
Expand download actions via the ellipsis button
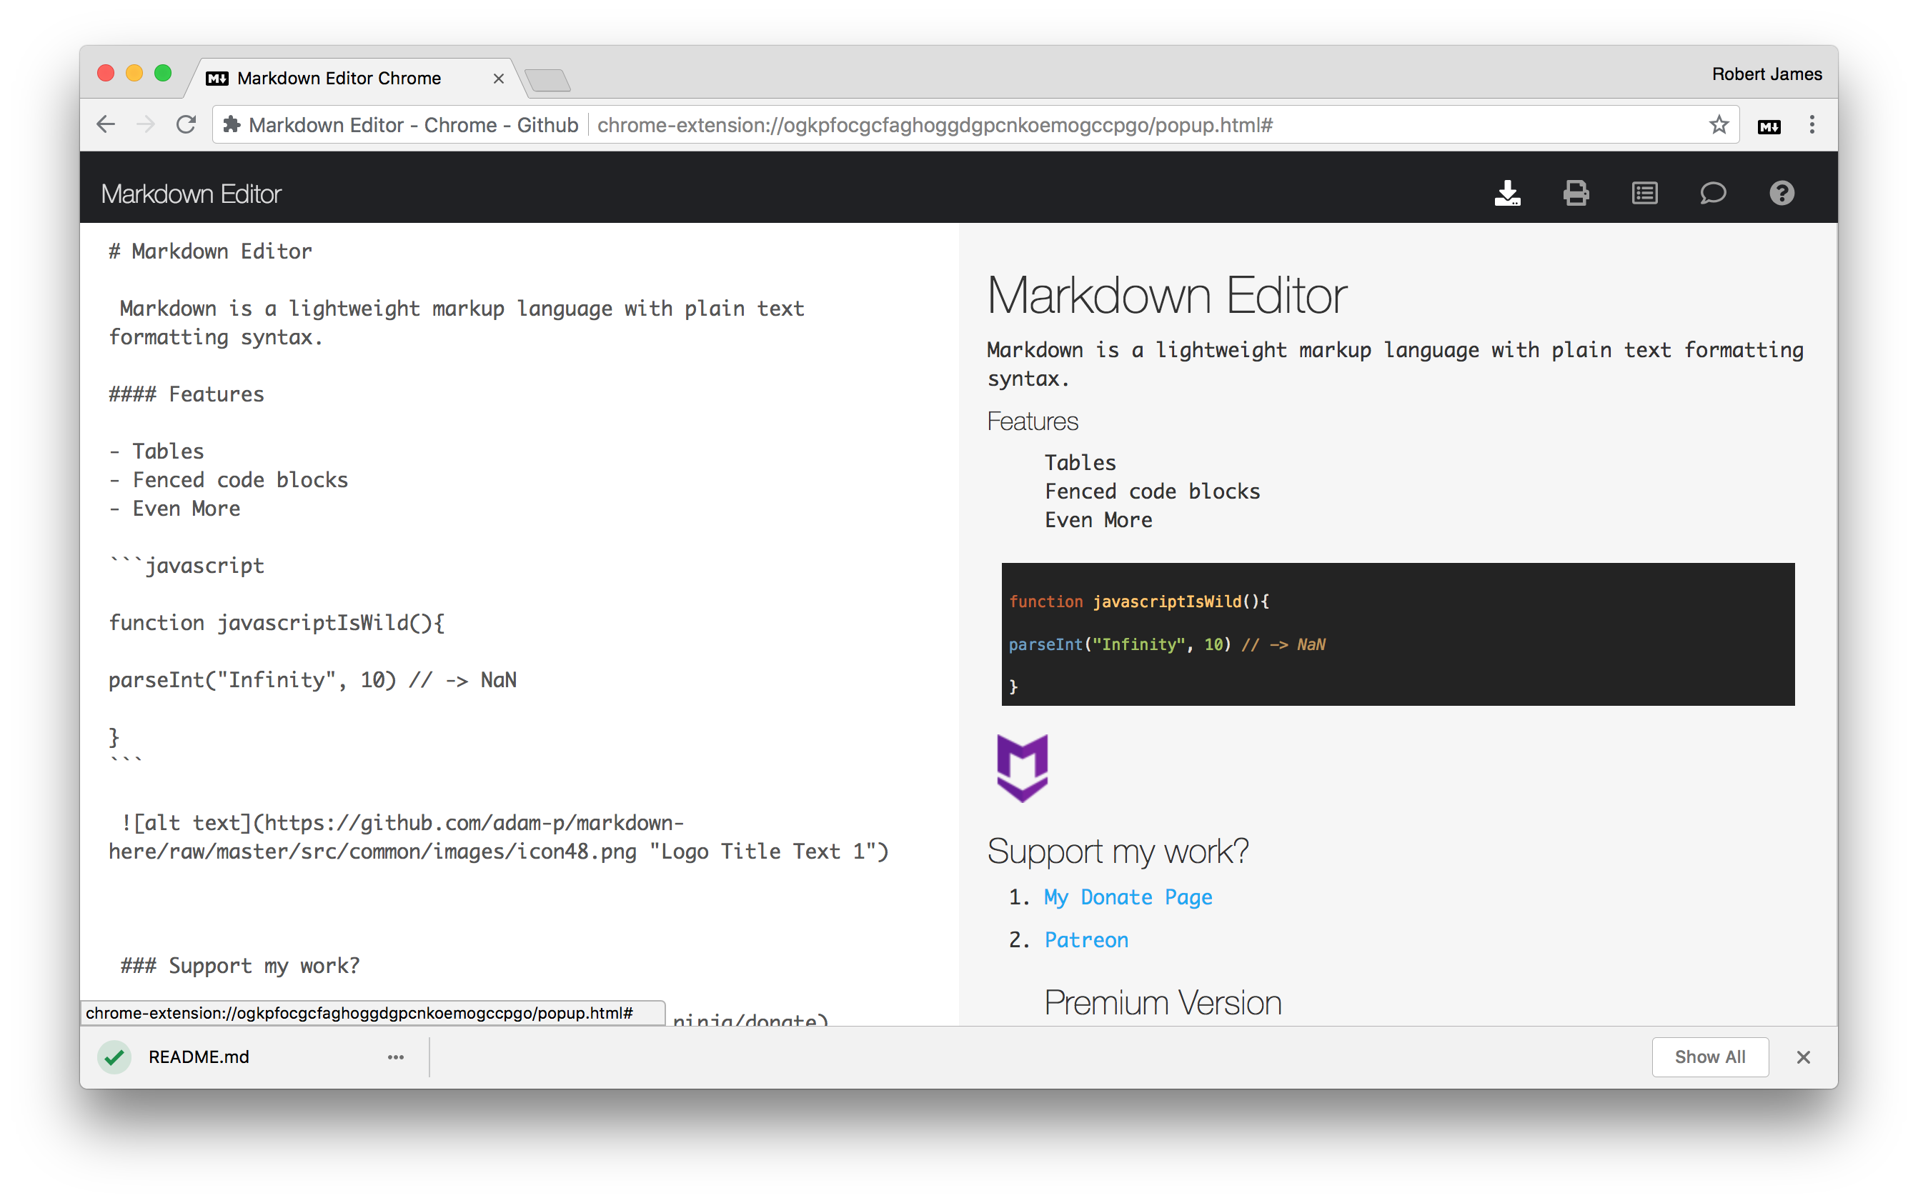pyautogui.click(x=396, y=1057)
